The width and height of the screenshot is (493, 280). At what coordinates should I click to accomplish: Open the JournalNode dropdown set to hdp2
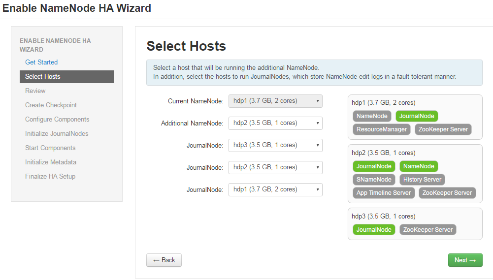pos(275,167)
